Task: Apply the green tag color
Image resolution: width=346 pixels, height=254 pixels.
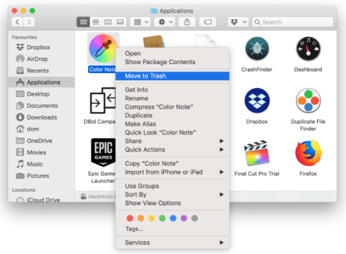Action: [162, 218]
